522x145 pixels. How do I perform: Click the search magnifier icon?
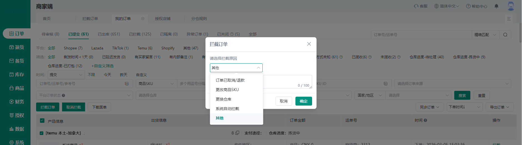point(505,35)
